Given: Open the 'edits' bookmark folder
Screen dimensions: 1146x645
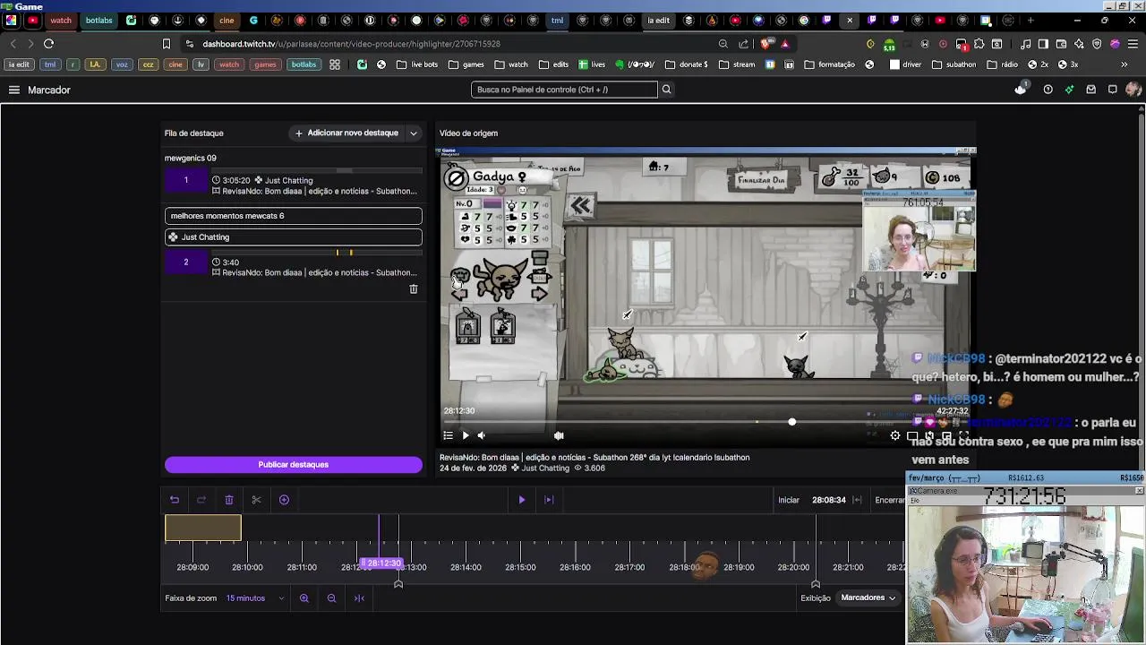Looking at the screenshot, I should pos(553,64).
